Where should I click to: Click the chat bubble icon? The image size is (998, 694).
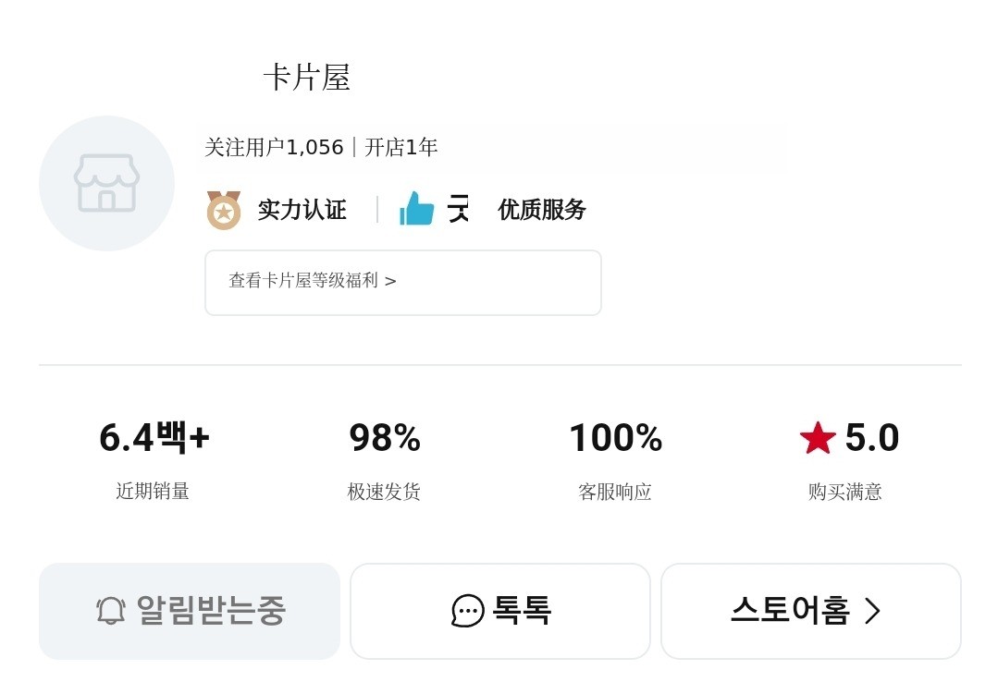[468, 611]
